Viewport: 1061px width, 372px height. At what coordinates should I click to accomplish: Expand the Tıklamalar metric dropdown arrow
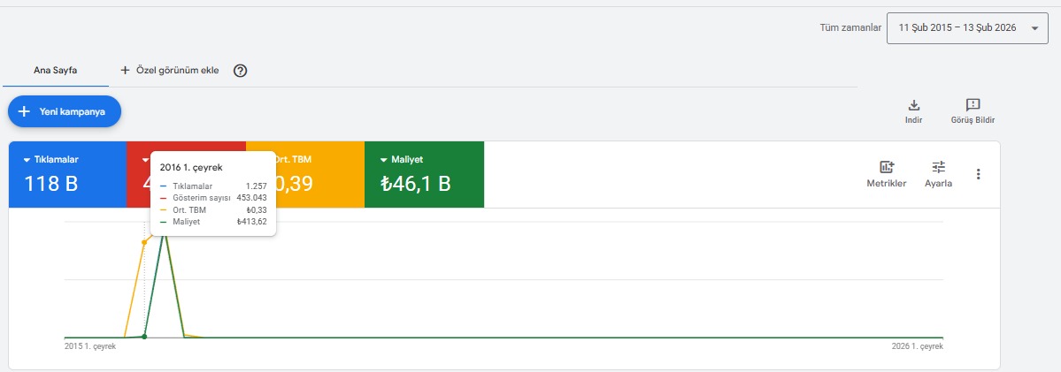(27, 160)
